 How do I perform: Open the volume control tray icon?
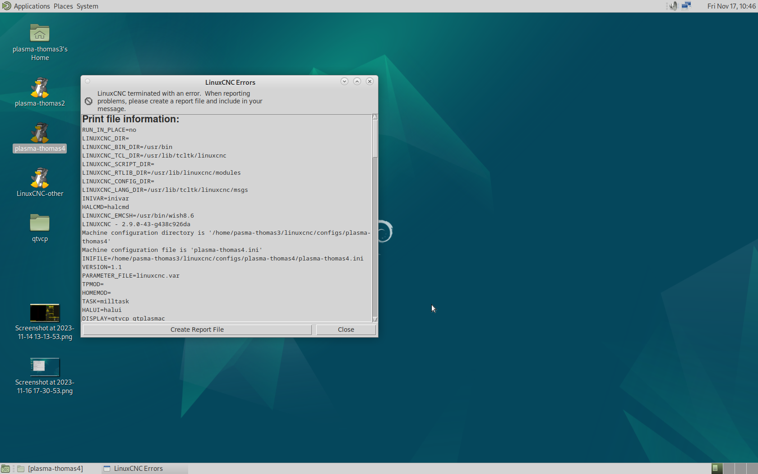[673, 6]
